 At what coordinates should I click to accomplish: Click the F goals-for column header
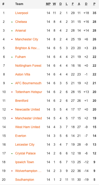tap(73, 4)
